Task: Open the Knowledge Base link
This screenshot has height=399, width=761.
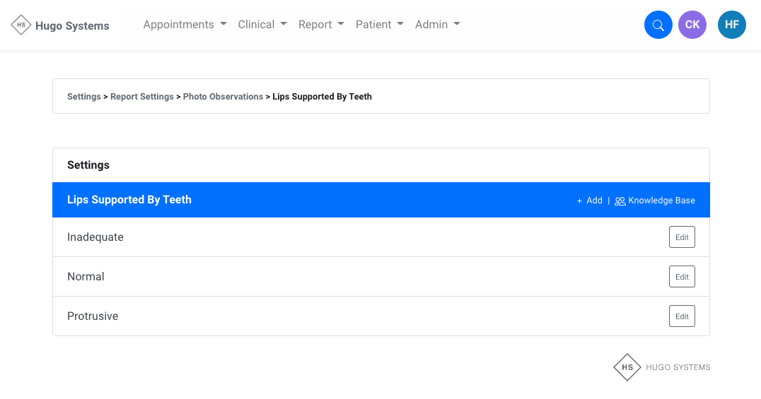Action: tap(661, 201)
